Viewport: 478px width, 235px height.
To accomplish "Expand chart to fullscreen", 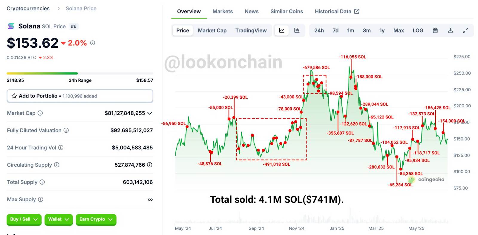I will (465, 30).
